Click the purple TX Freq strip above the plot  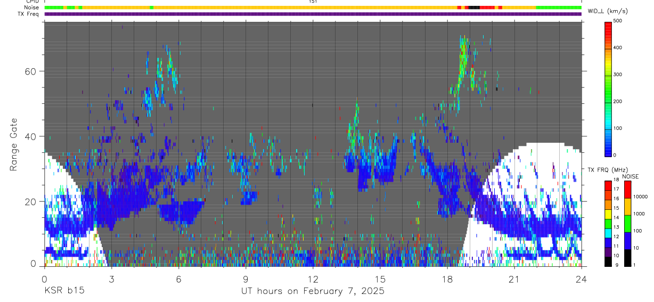coord(313,14)
